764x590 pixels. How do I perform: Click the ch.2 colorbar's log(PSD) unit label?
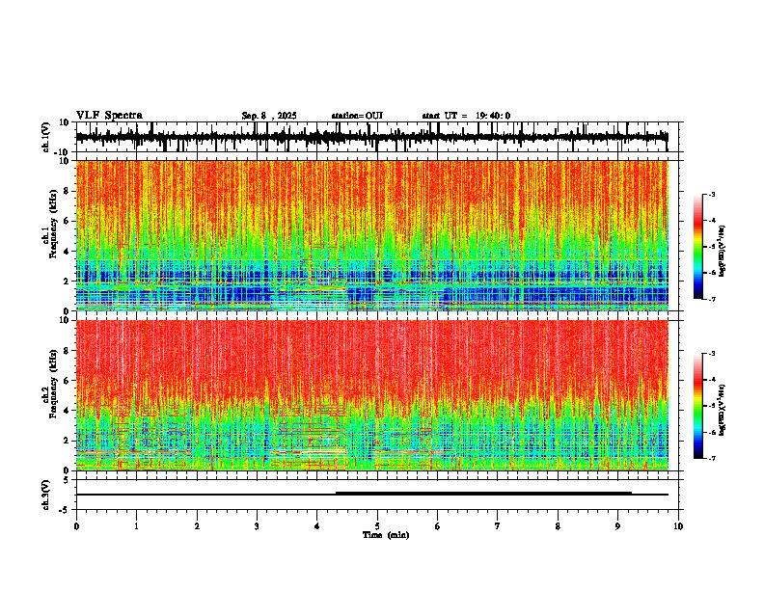723,410
